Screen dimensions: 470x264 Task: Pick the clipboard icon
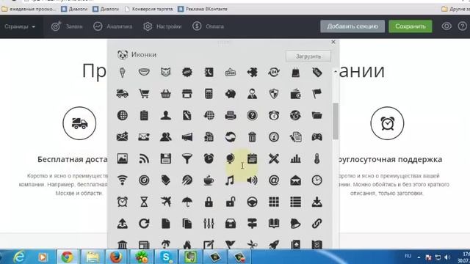144,116
